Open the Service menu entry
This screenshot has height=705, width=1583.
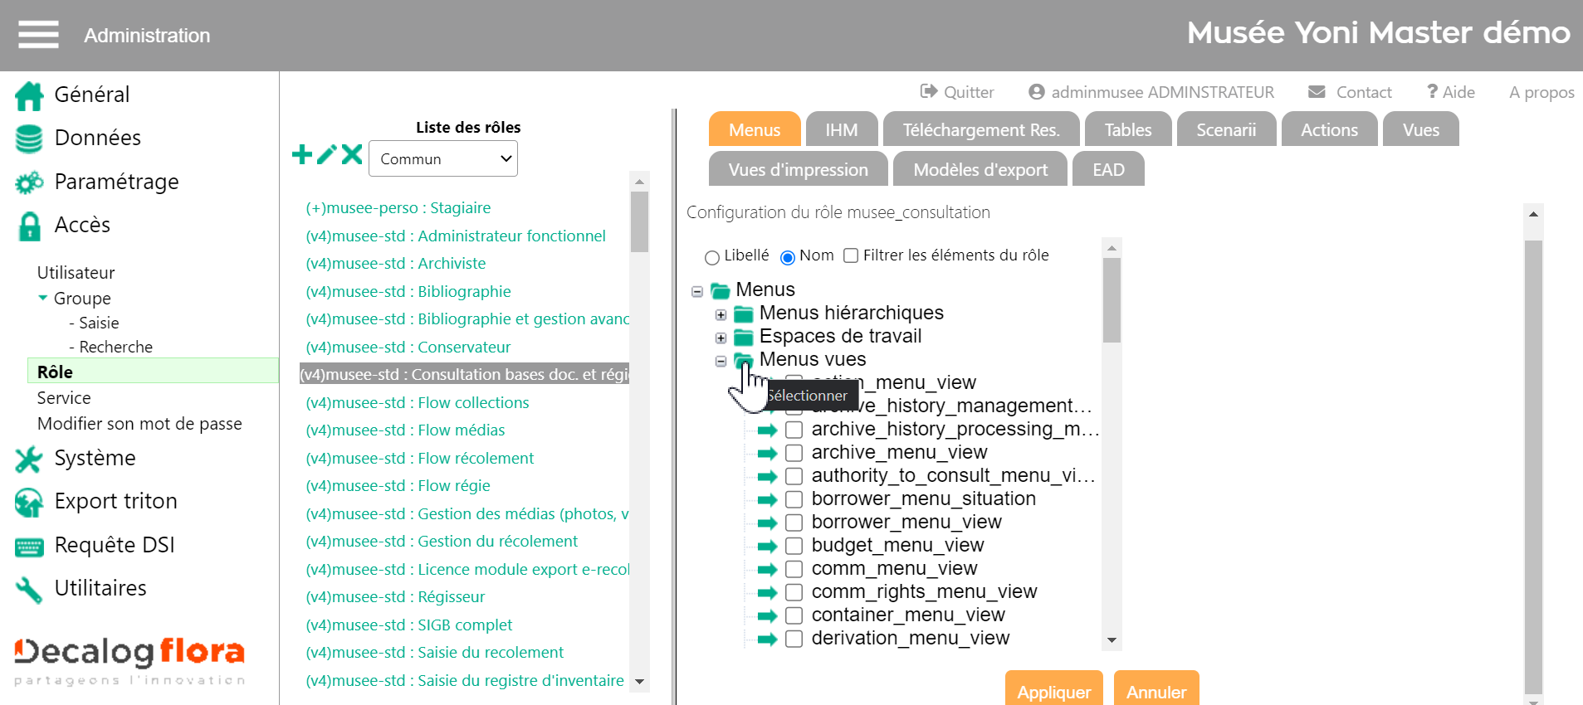click(64, 398)
